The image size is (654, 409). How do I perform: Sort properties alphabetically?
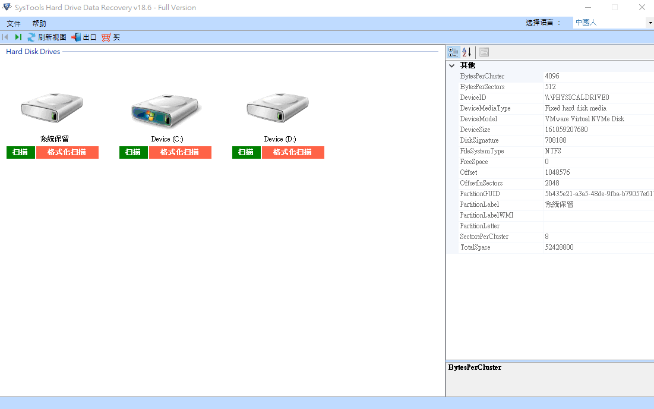(467, 52)
